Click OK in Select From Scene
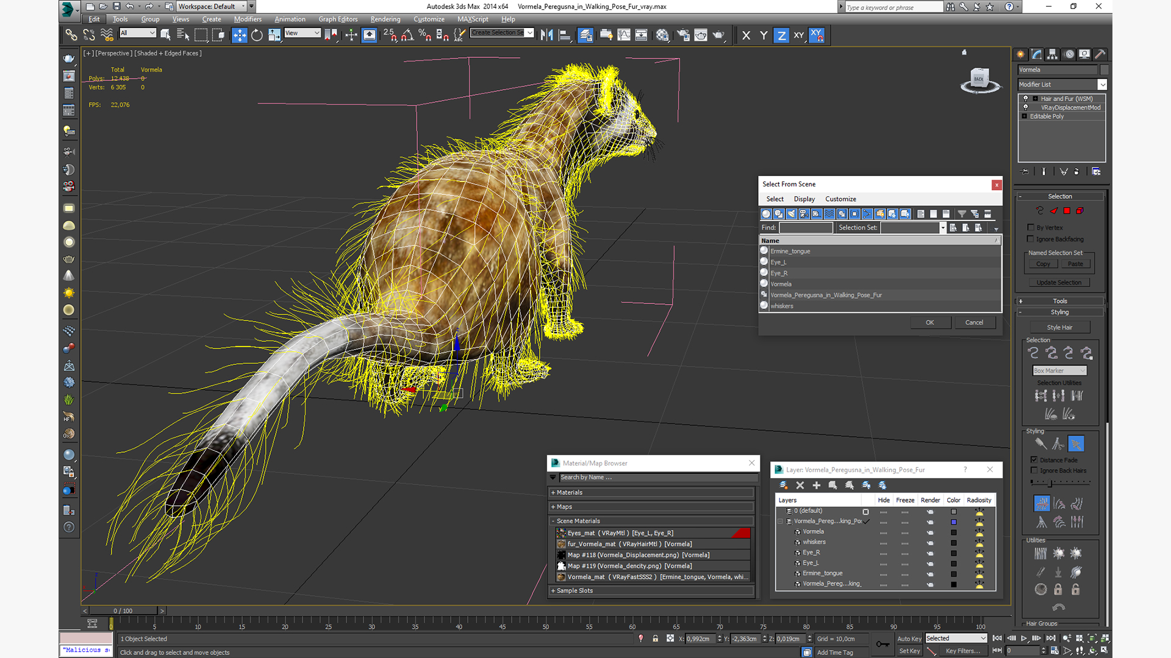Screen dimensions: 1171x658 (x=930, y=322)
